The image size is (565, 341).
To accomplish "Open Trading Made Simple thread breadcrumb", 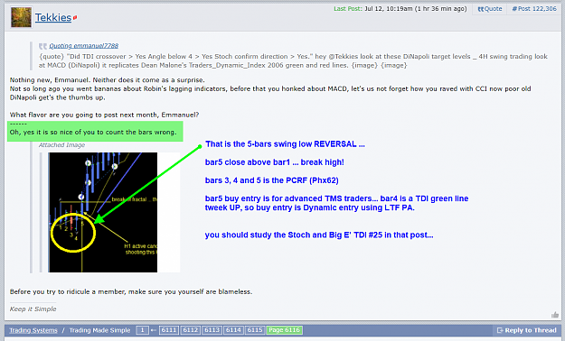I will click(x=99, y=330).
